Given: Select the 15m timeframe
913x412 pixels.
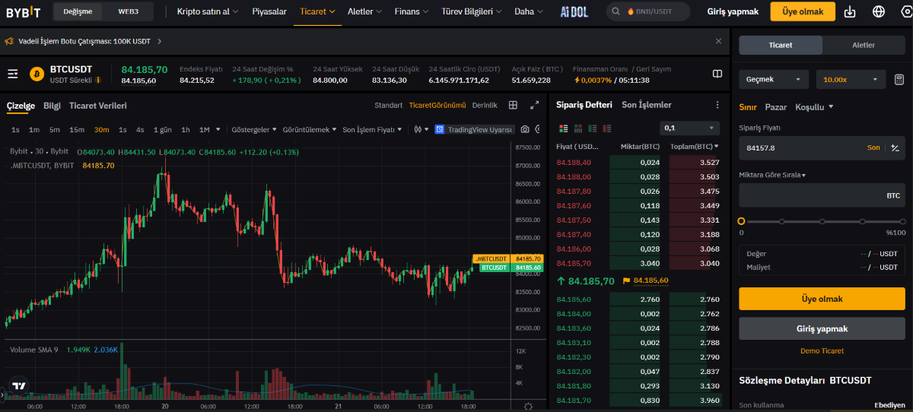Looking at the screenshot, I should click(77, 130).
